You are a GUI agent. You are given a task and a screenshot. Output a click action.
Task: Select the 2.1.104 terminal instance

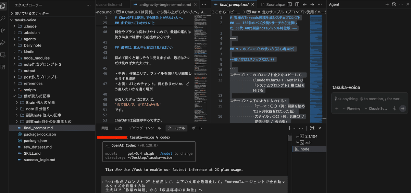[309, 136]
